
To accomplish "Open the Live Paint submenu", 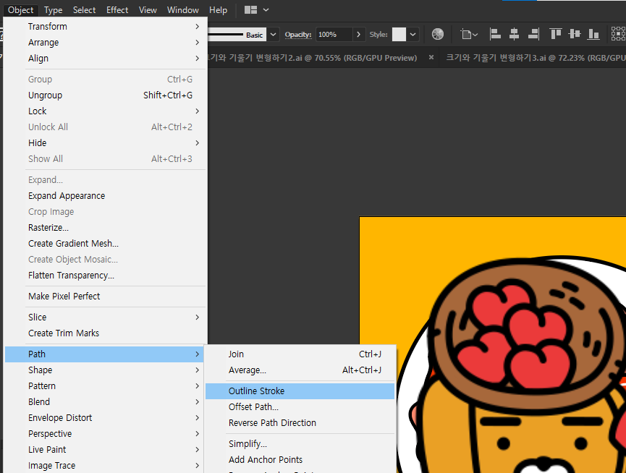I will (104, 450).
